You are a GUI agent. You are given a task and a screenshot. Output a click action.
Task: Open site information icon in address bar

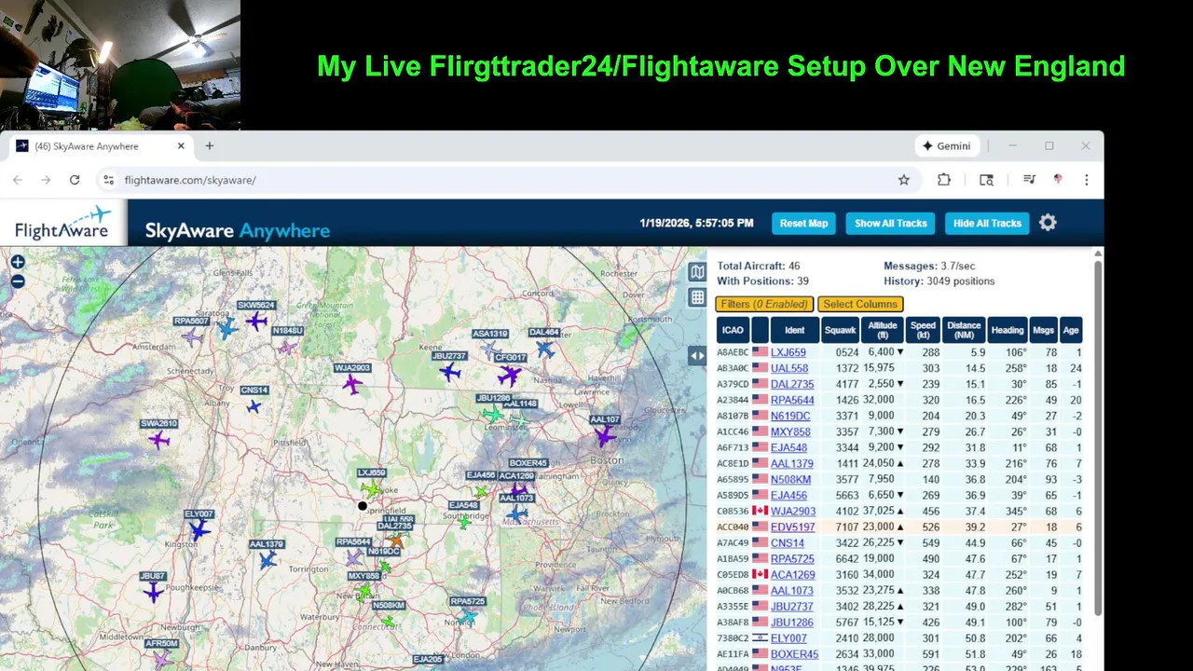coord(108,180)
